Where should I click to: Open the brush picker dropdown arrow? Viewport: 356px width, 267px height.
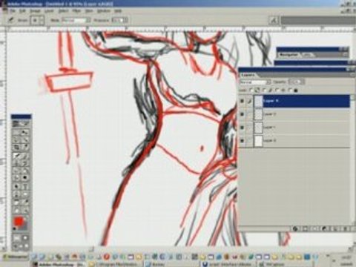(42, 20)
